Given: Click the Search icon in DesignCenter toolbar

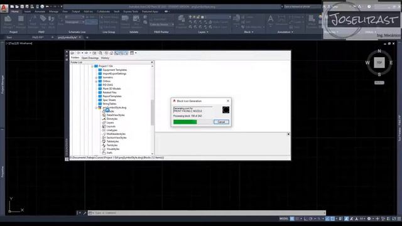Looking at the screenshot, I should click(100, 53).
